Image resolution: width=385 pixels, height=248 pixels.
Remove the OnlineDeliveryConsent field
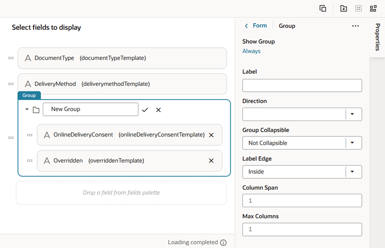click(211, 135)
